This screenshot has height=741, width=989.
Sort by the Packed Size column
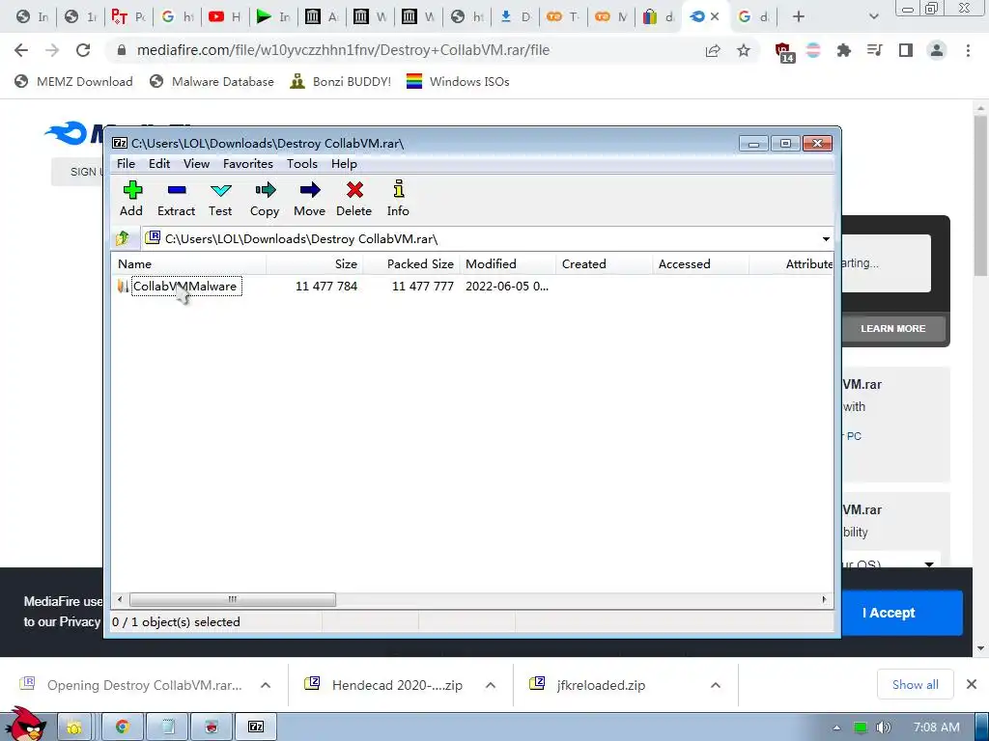[x=411, y=264]
